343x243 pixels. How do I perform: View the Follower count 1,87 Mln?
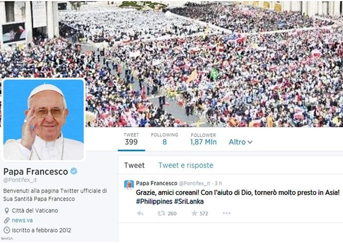coord(203,139)
